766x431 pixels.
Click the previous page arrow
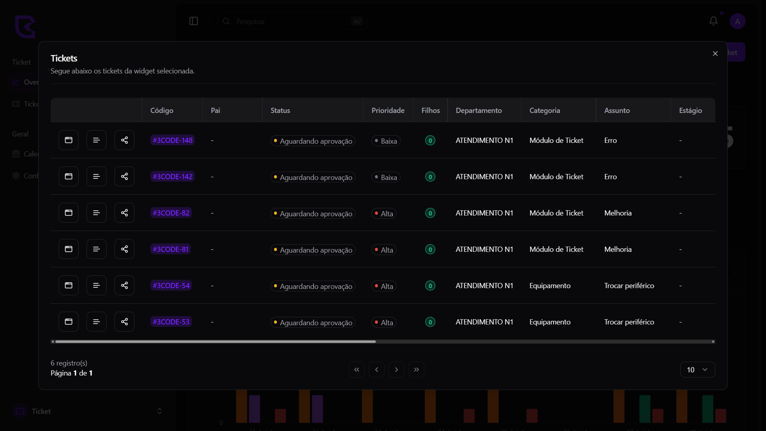point(377,370)
